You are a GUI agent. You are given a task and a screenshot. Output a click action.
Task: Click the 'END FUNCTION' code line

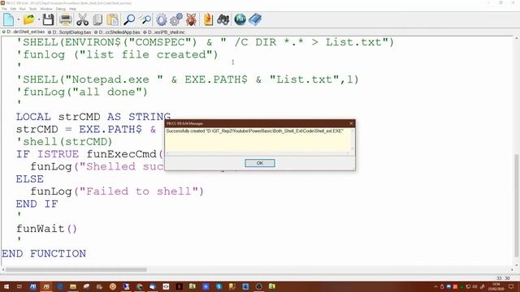pyautogui.click(x=44, y=254)
